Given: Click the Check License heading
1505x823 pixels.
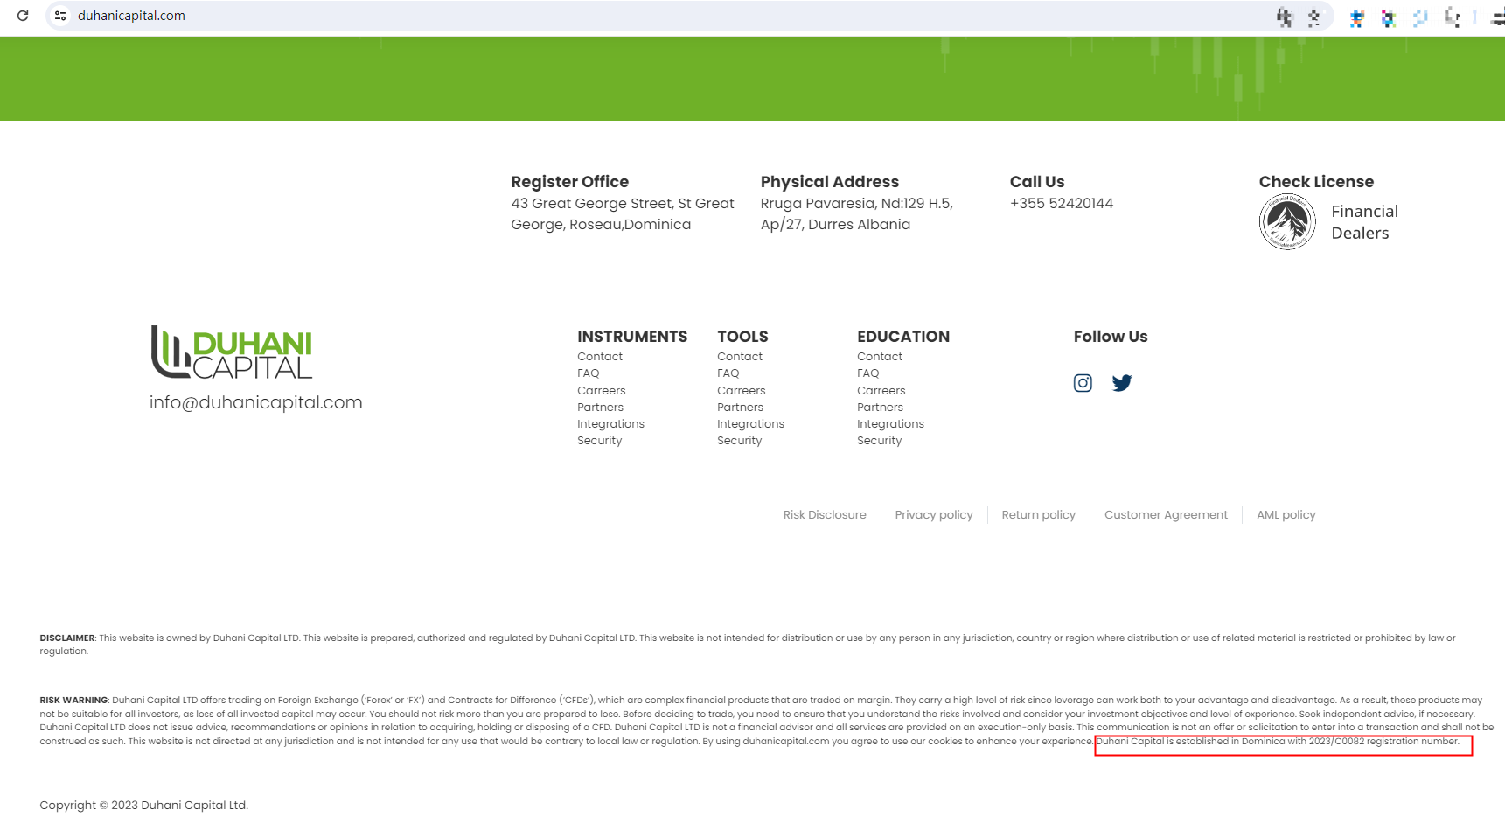Looking at the screenshot, I should click(x=1316, y=182).
